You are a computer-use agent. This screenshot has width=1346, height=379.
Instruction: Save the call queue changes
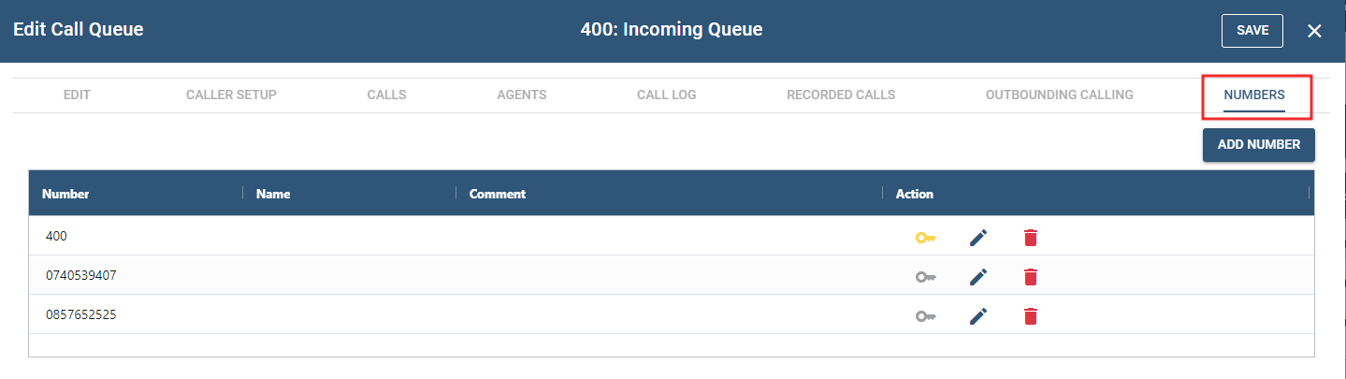(x=1252, y=30)
